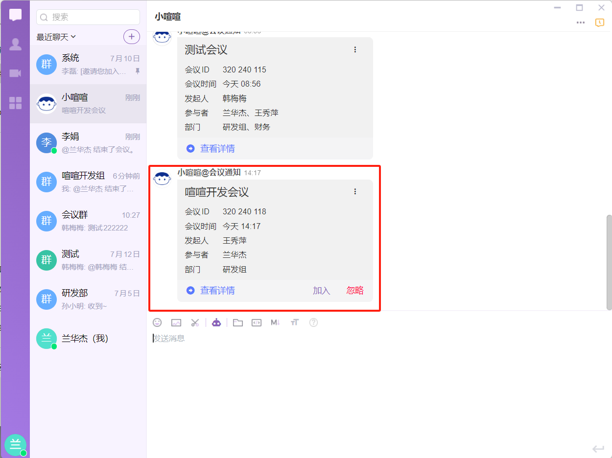The height and width of the screenshot is (458, 612).
Task: Expand the 最近聊天 dropdown
Action: [x=56, y=37]
